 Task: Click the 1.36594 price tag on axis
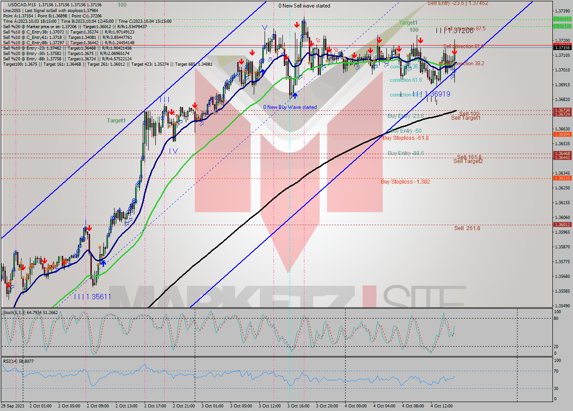click(562, 134)
